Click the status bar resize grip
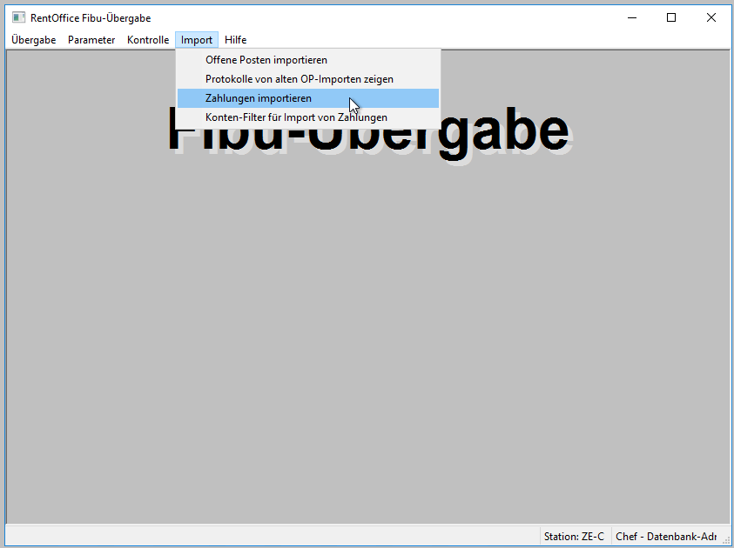This screenshot has height=548, width=734. coord(726,540)
